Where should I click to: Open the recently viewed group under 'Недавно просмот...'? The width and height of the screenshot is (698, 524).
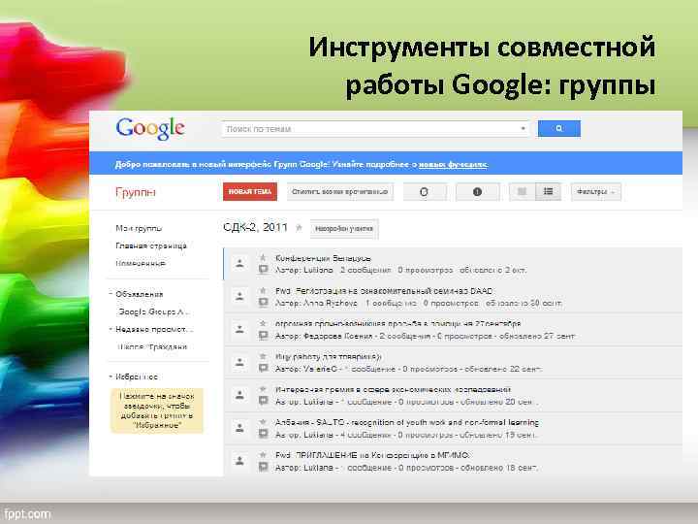pyautogui.click(x=152, y=347)
